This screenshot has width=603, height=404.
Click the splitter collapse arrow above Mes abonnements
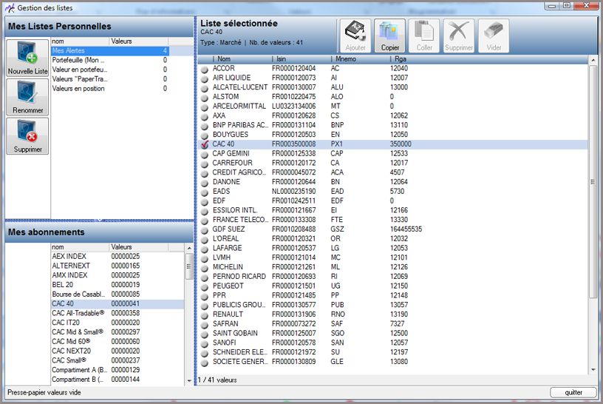(x=100, y=220)
